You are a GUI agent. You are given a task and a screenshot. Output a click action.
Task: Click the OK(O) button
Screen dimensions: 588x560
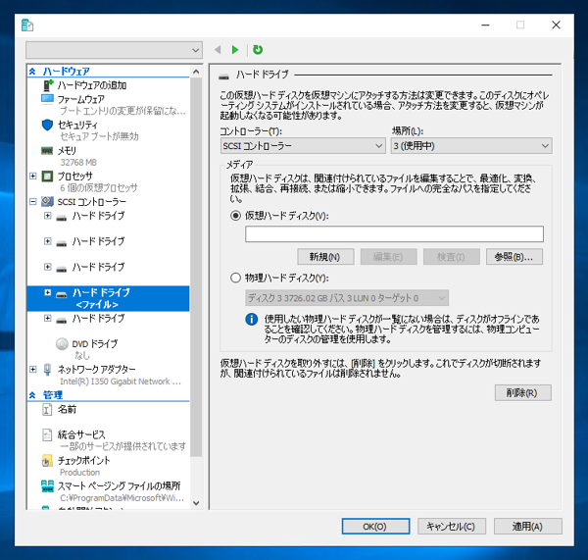click(375, 527)
